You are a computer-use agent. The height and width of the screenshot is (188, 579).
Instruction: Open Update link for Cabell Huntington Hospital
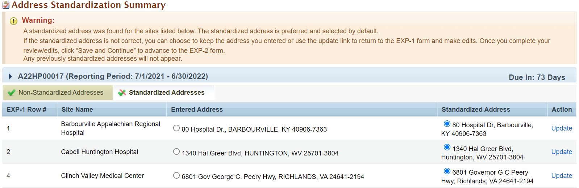(562, 152)
